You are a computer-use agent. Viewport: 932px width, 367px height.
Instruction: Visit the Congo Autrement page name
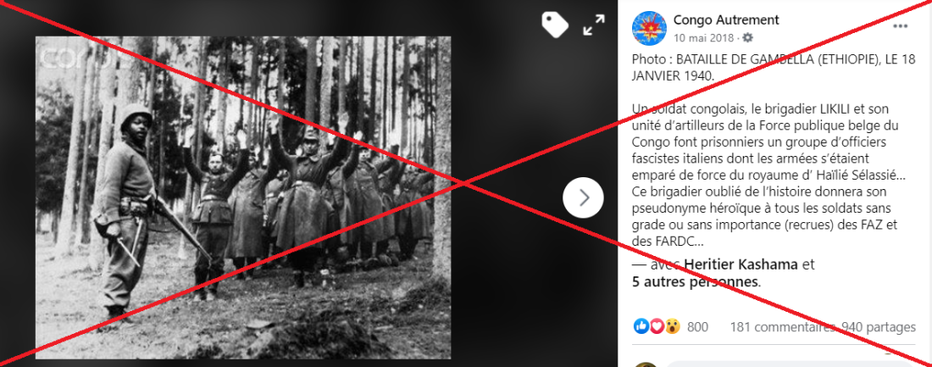click(726, 19)
